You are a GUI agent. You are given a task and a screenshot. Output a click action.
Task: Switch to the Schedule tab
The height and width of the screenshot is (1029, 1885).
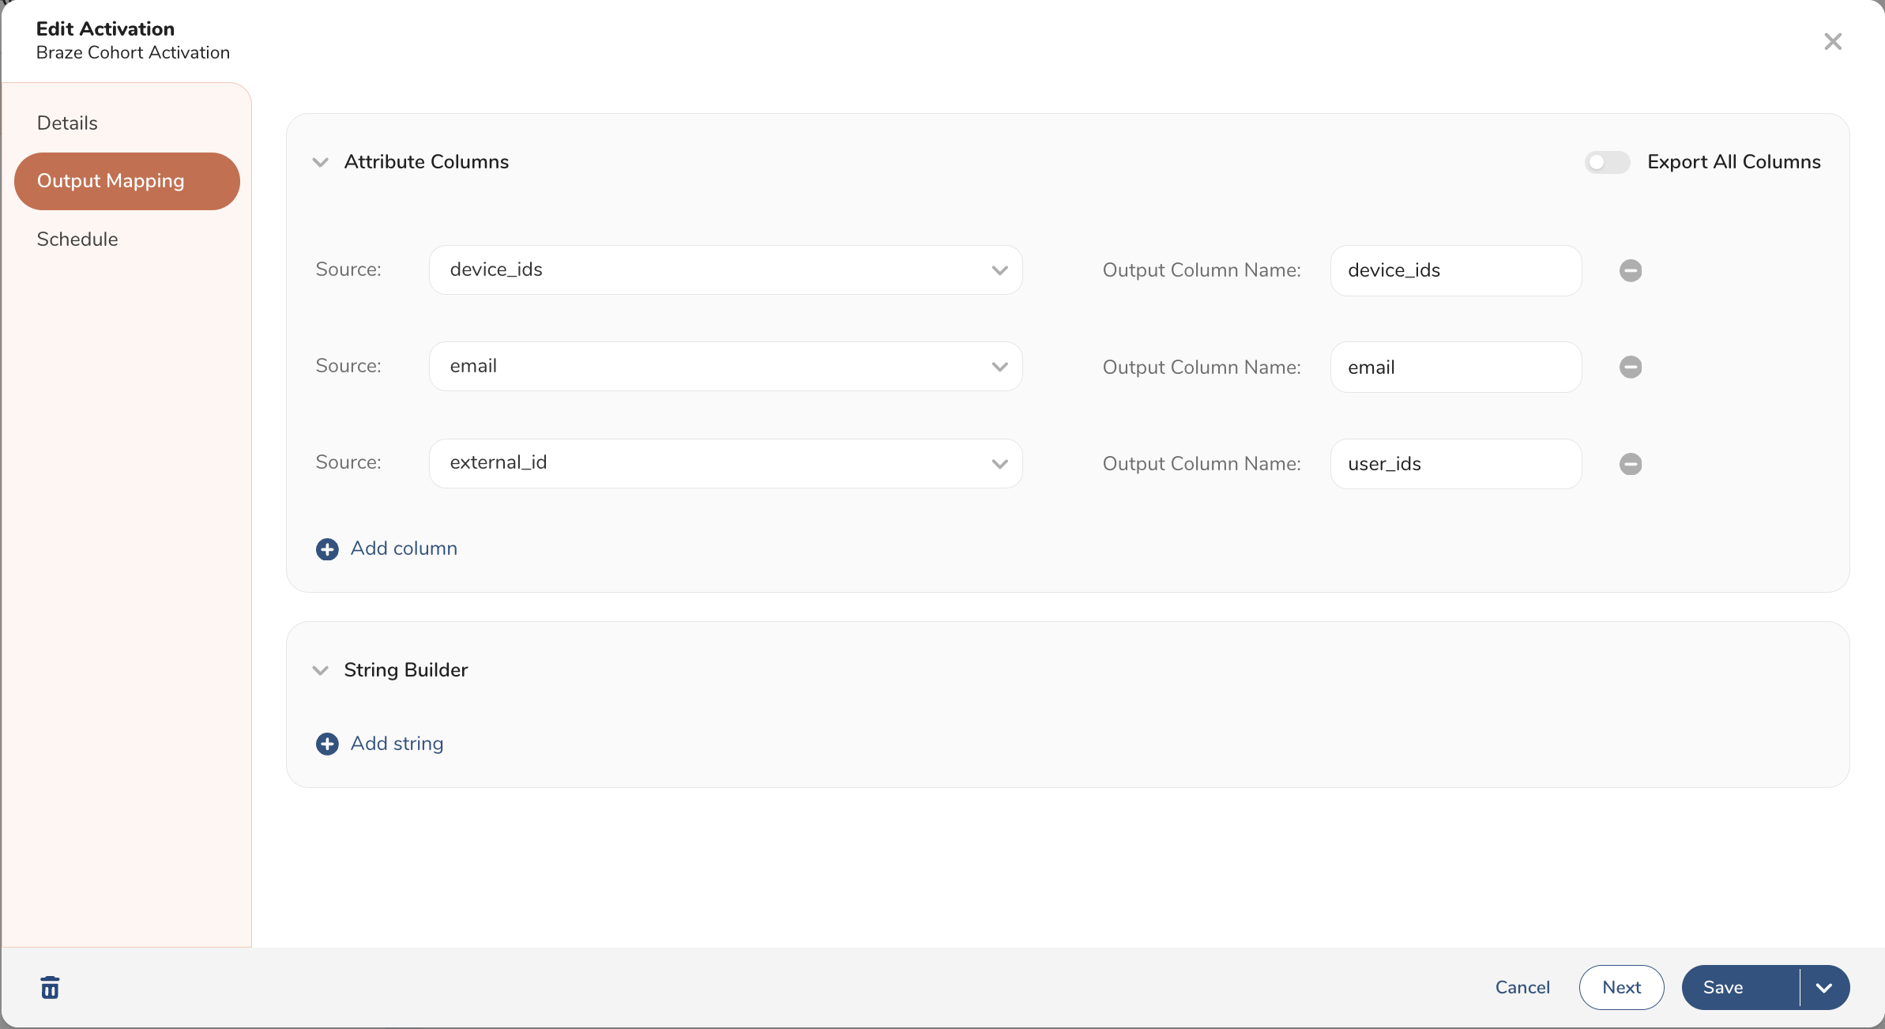[76, 238]
